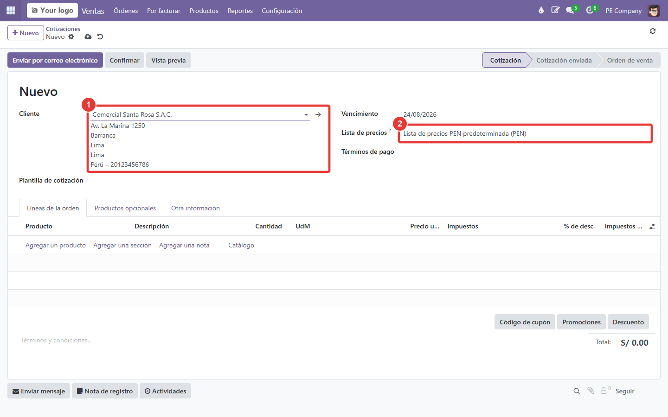Open Actividades in chatter
The image size is (668, 417).
pos(165,391)
